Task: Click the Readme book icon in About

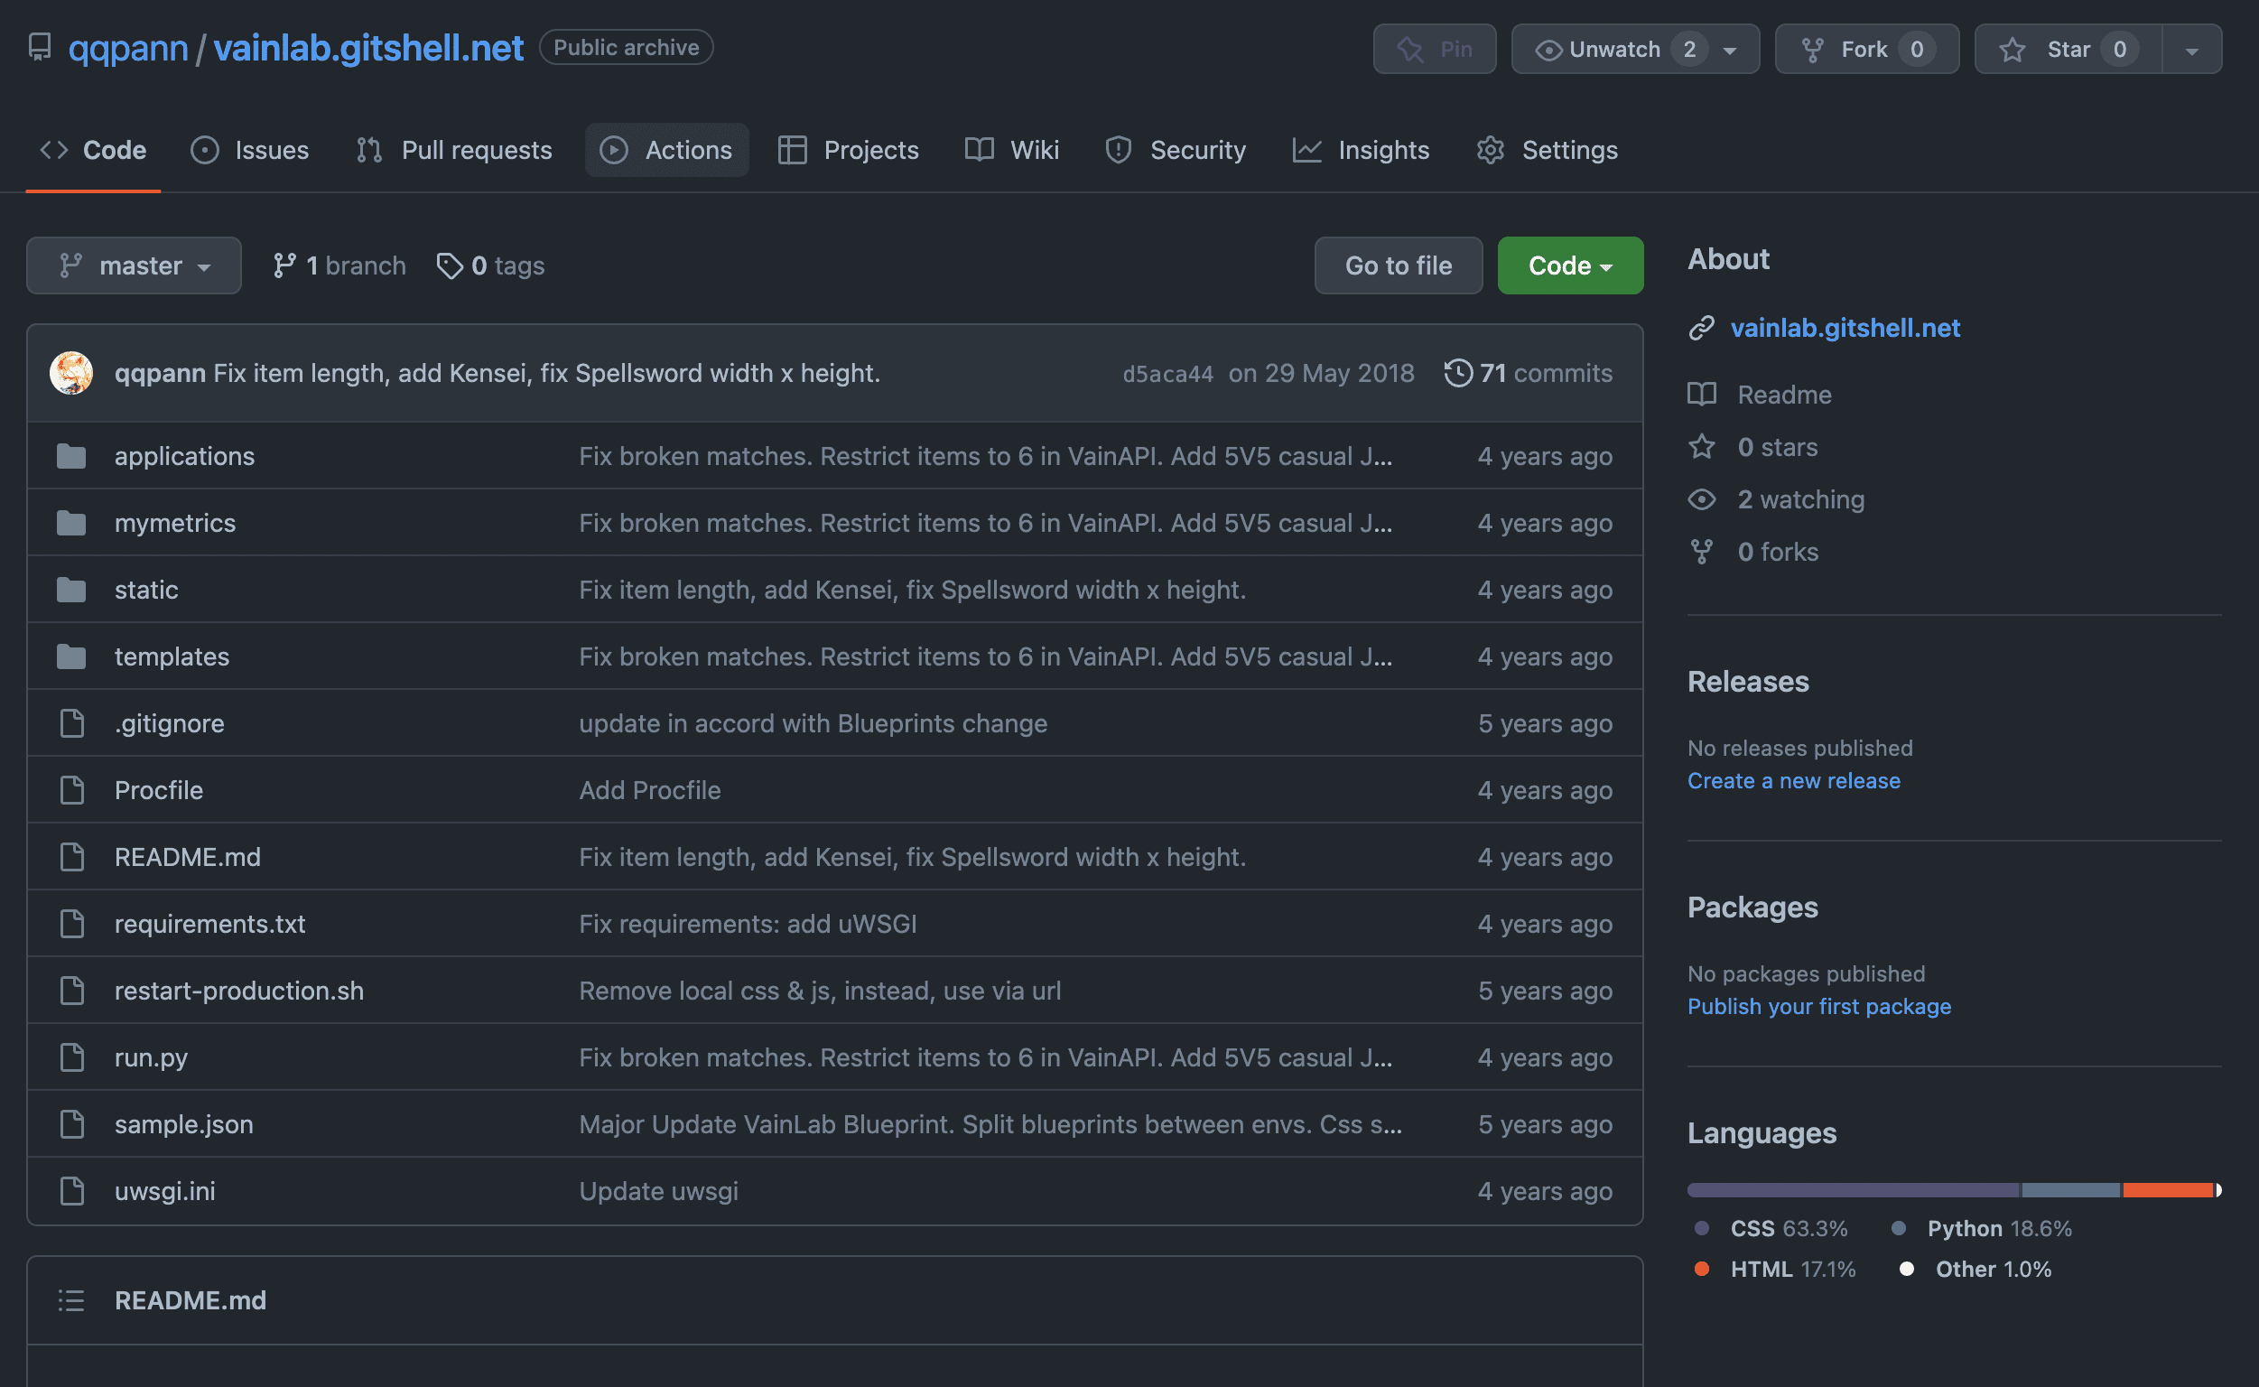Action: (1701, 395)
